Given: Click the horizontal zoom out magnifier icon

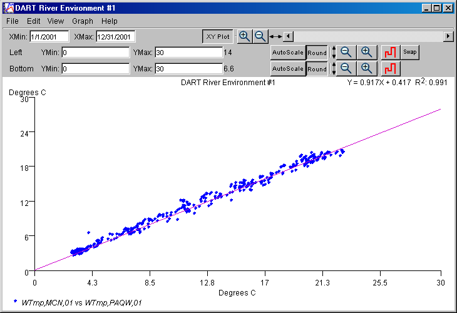Looking at the screenshot, I should point(260,36).
